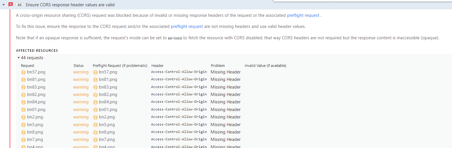This screenshot has height=148, width=452.
Task: Open preflight request link in fix paragraph
Action: [x=187, y=26]
